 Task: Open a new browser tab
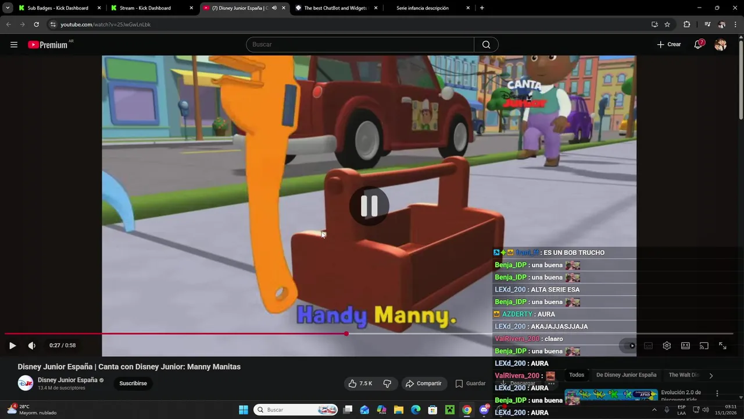tap(482, 8)
